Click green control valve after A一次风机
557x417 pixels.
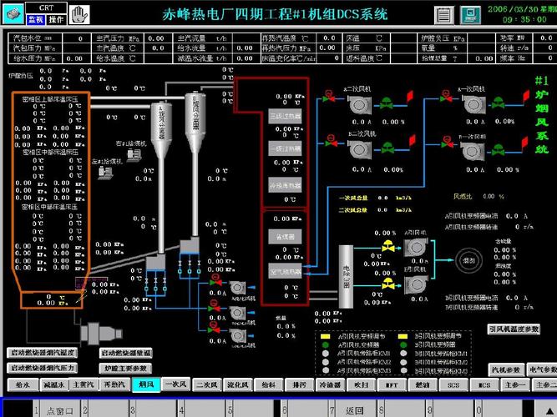498,103
